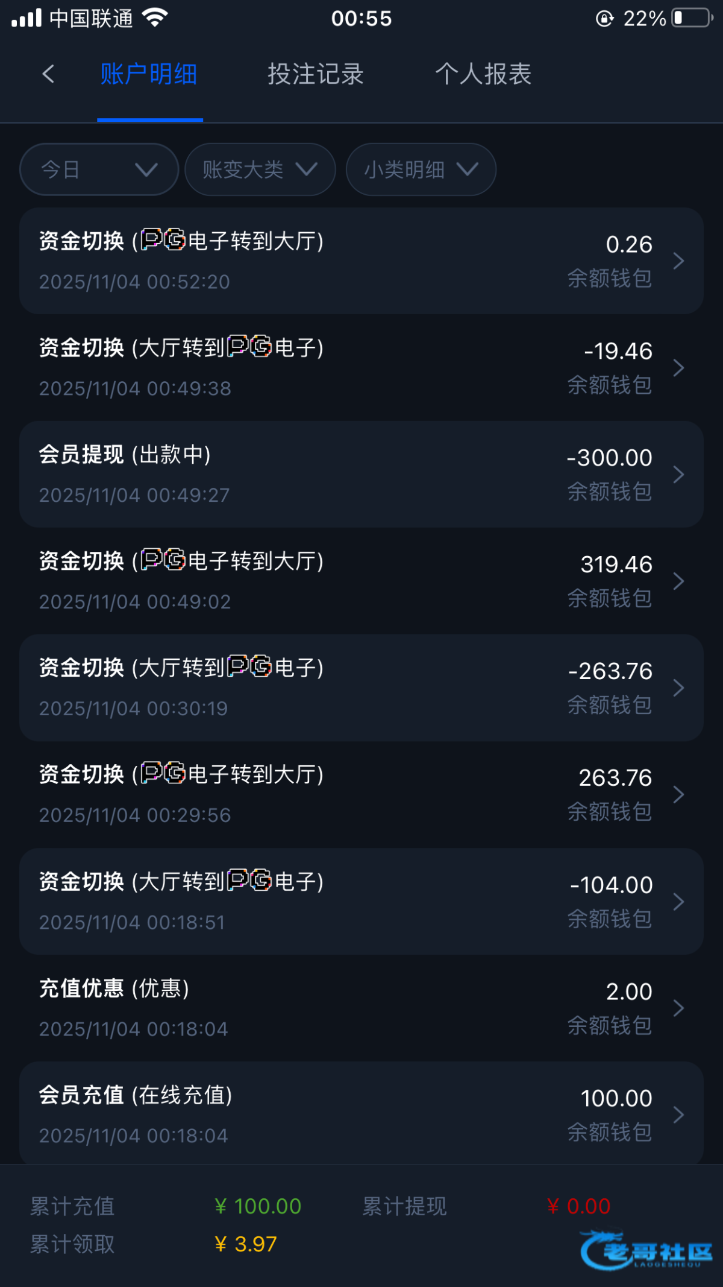This screenshot has width=723, height=1287.
Task: Tap the battery indicator in status bar
Action: click(692, 18)
